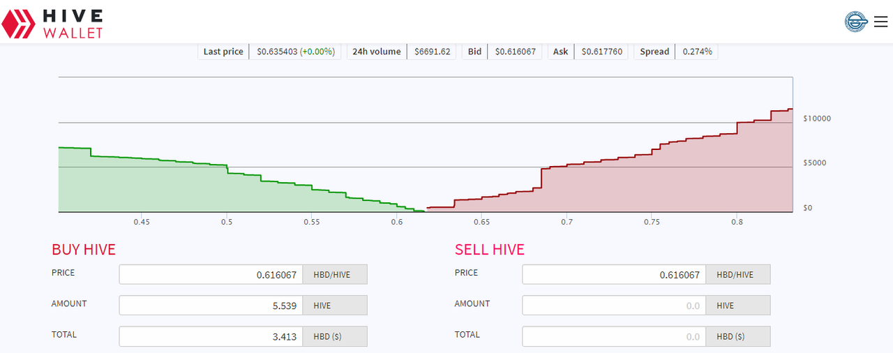The image size is (893, 353).
Task: Click the $10000 chart axis label
Action: [817, 119]
